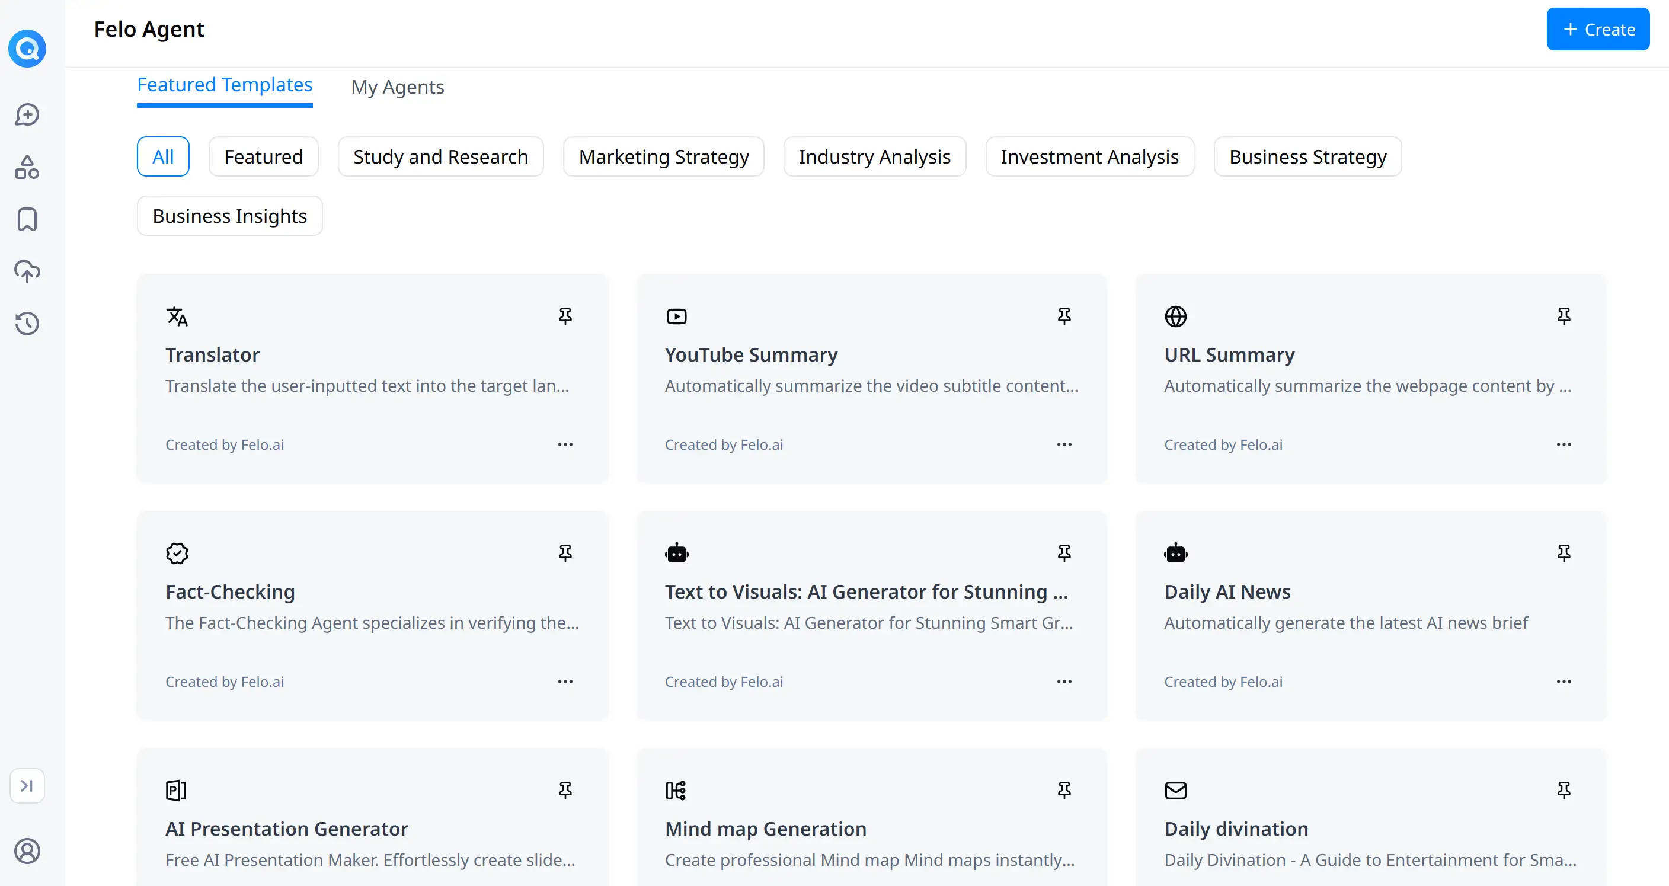Open history clock icon in sidebar
Viewport: 1669px width, 886px height.
[x=27, y=323]
